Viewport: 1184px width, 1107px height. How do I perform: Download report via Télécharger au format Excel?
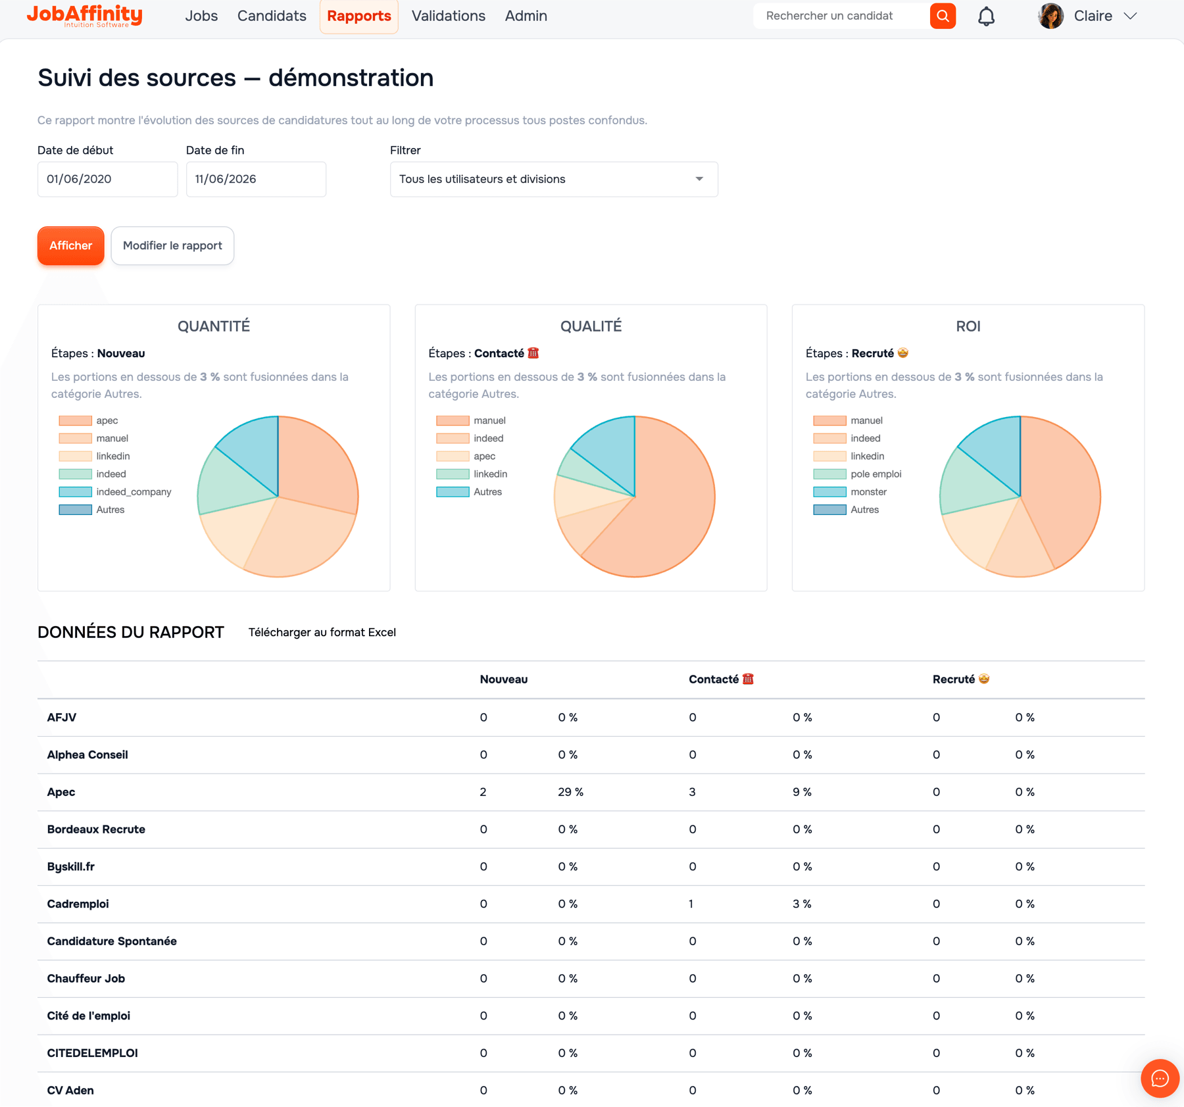(322, 632)
